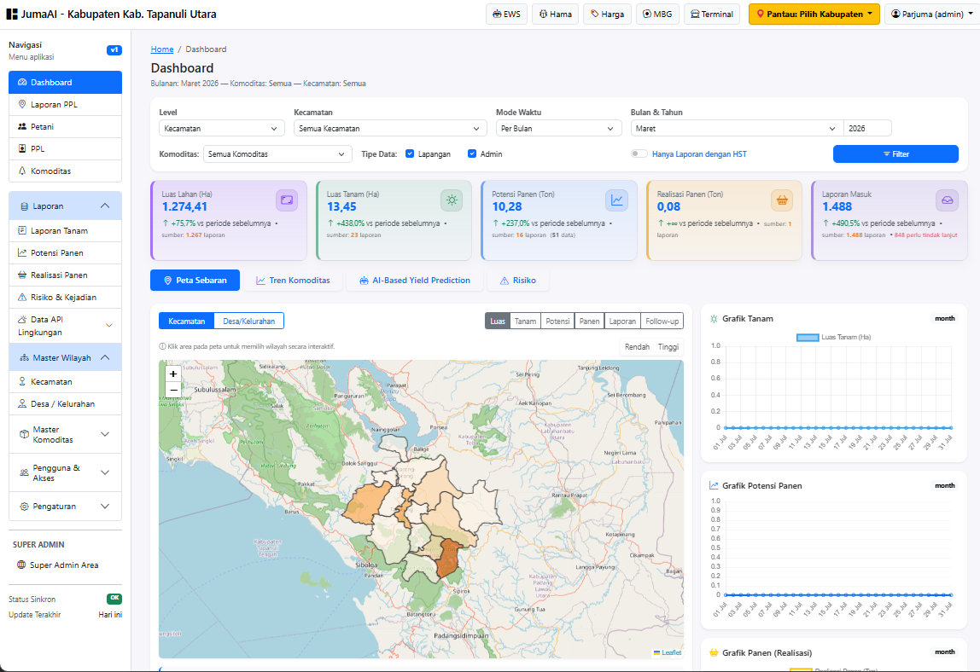Open the Harga price page
This screenshot has height=672, width=980.
point(607,14)
